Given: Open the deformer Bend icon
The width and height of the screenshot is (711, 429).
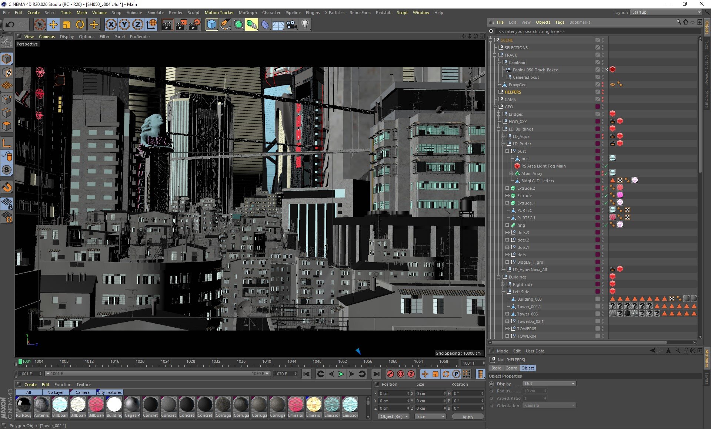Looking at the screenshot, I should click(x=265, y=25).
